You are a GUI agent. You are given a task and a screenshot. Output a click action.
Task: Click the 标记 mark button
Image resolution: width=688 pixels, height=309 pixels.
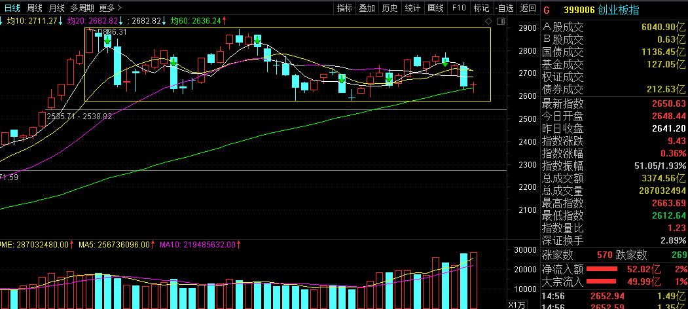click(481, 8)
